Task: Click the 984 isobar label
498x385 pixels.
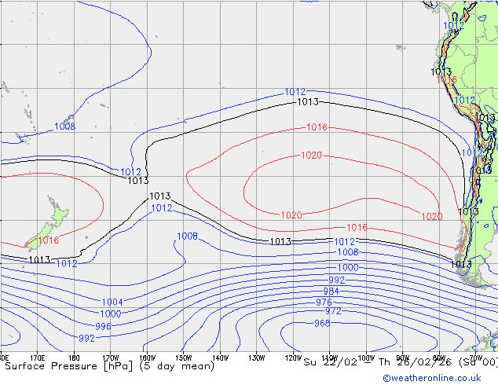Action: (331, 291)
